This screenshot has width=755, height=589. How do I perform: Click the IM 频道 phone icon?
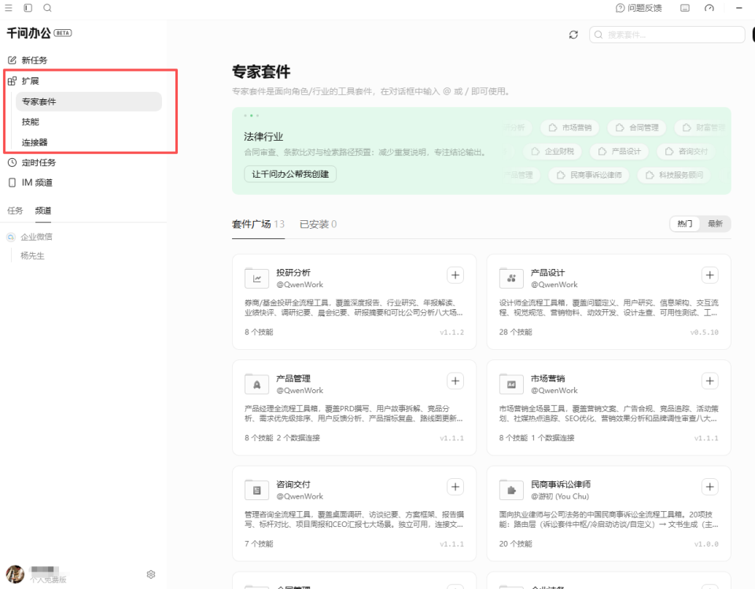click(12, 182)
